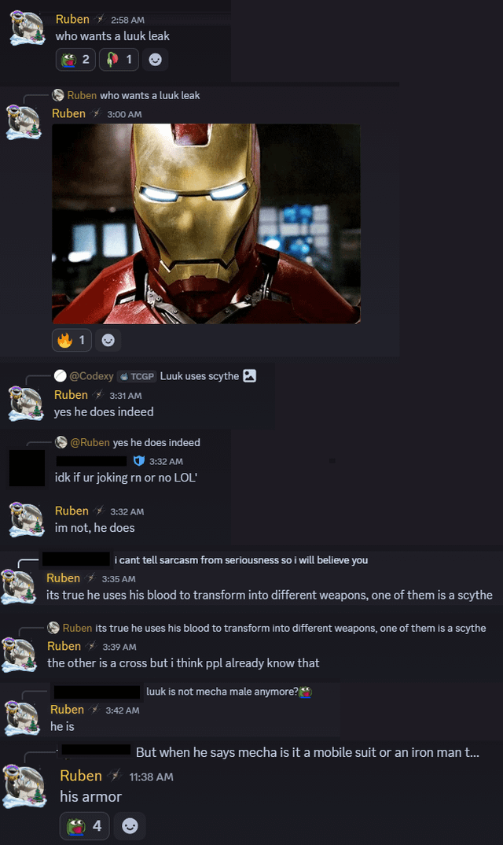Jump to replied message "who wants a luuk leak"
This screenshot has height=845, width=503.
click(149, 95)
